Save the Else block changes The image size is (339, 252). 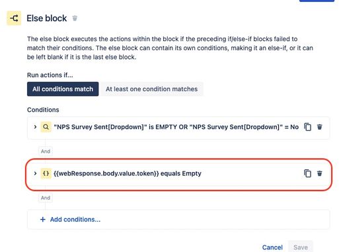point(301,247)
